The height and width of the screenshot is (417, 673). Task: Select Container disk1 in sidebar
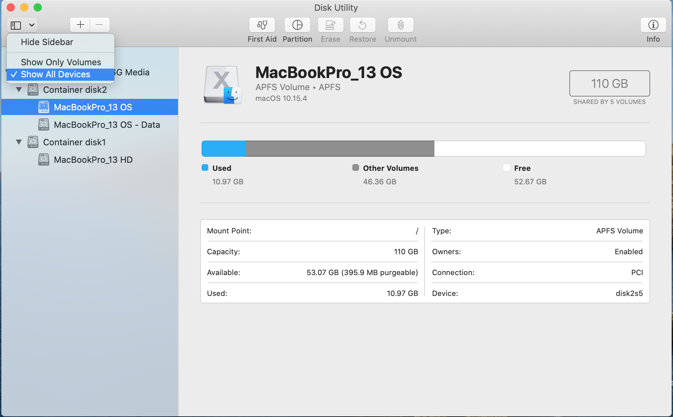(x=90, y=142)
